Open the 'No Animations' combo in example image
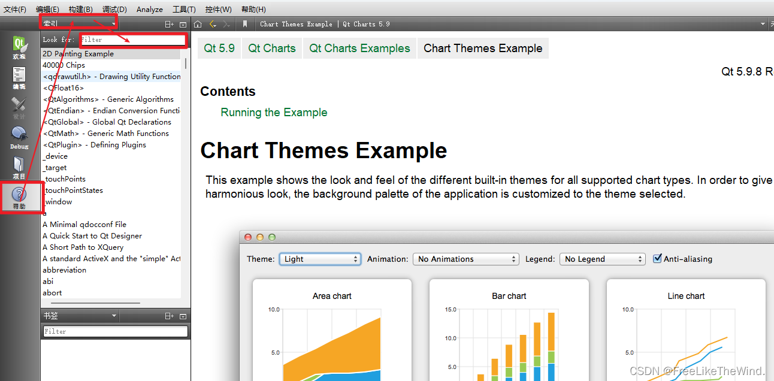 pos(466,259)
